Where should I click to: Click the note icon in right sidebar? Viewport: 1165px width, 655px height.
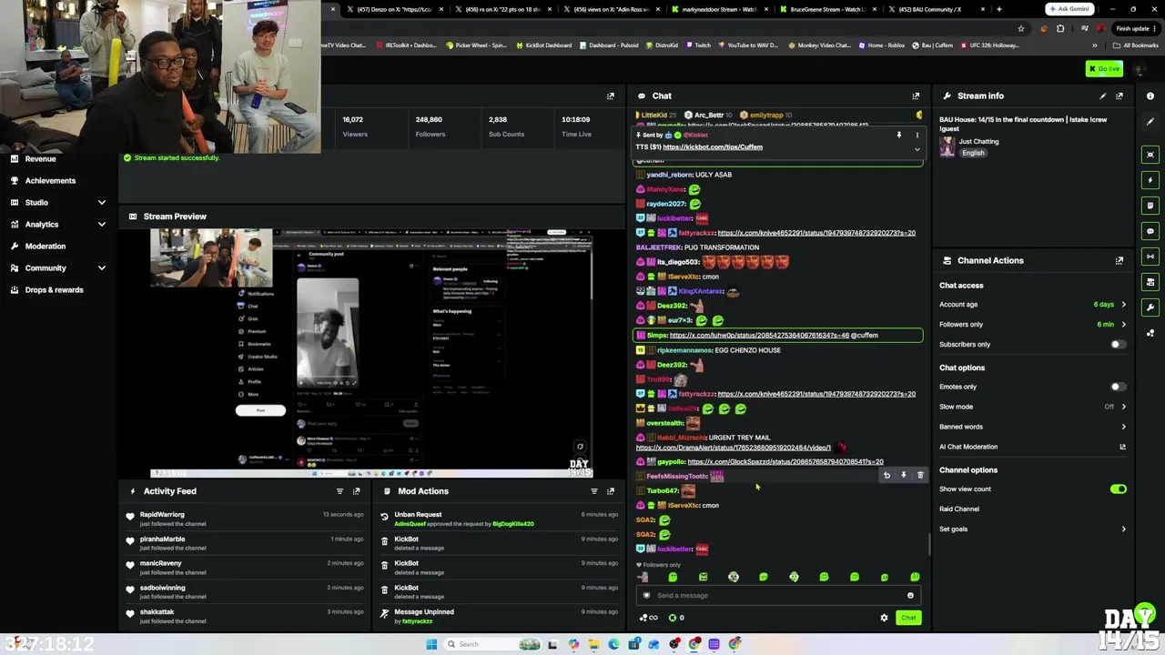[x=1150, y=206]
